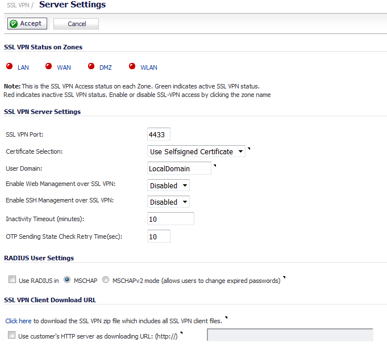Click tooltip marker beside Certificate Selection dropdown
The height and width of the screenshot is (351, 387).
coord(249,149)
